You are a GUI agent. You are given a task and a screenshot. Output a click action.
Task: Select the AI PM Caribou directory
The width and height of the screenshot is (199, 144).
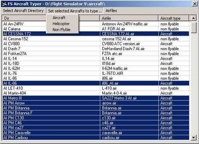pyautogui.click(x=16, y=138)
